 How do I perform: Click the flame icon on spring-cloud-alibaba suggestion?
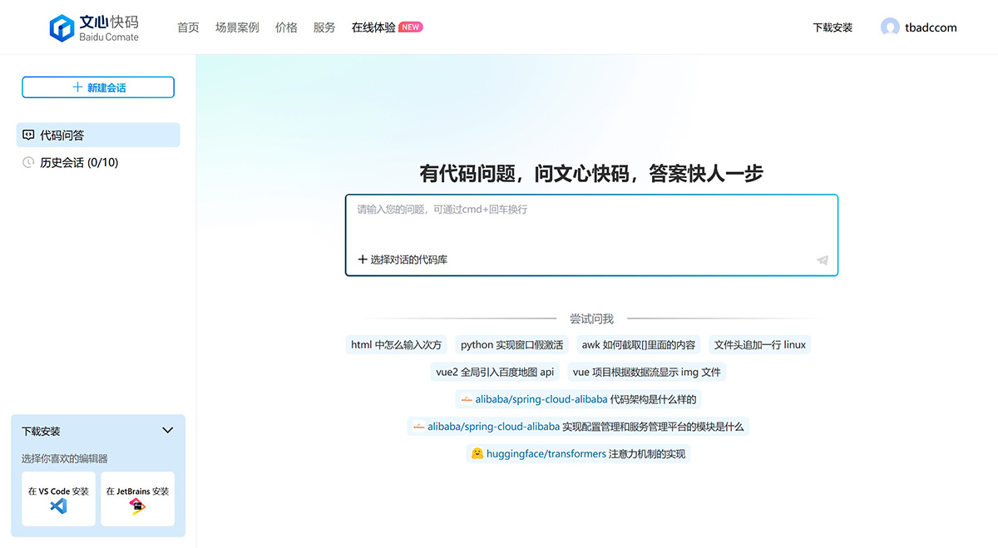pyautogui.click(x=466, y=399)
